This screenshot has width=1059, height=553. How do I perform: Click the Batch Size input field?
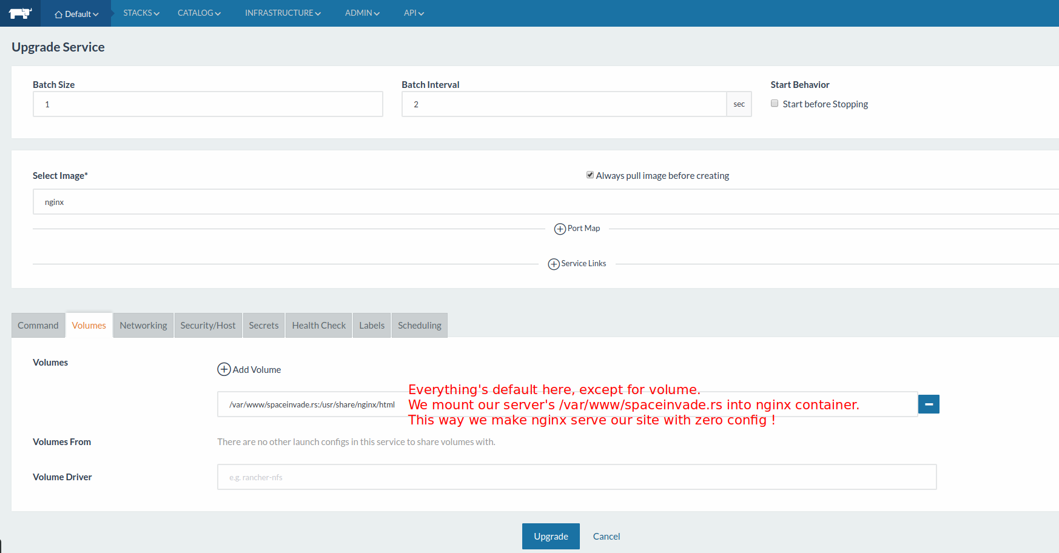click(x=208, y=104)
